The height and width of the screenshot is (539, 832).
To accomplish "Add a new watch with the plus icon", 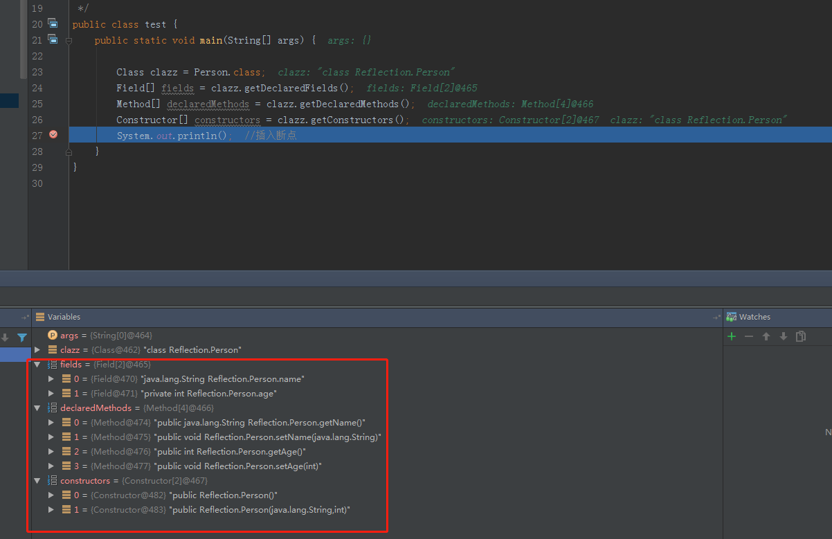I will 732,336.
